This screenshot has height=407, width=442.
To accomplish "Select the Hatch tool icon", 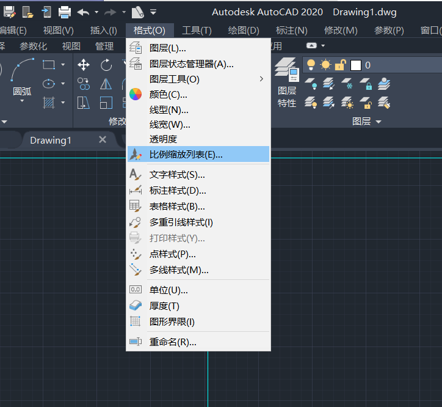I will point(49,102).
